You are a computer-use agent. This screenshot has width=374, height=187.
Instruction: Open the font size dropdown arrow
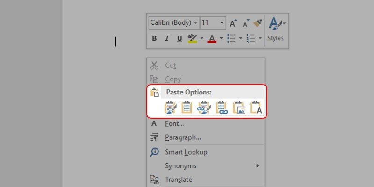[221, 22]
